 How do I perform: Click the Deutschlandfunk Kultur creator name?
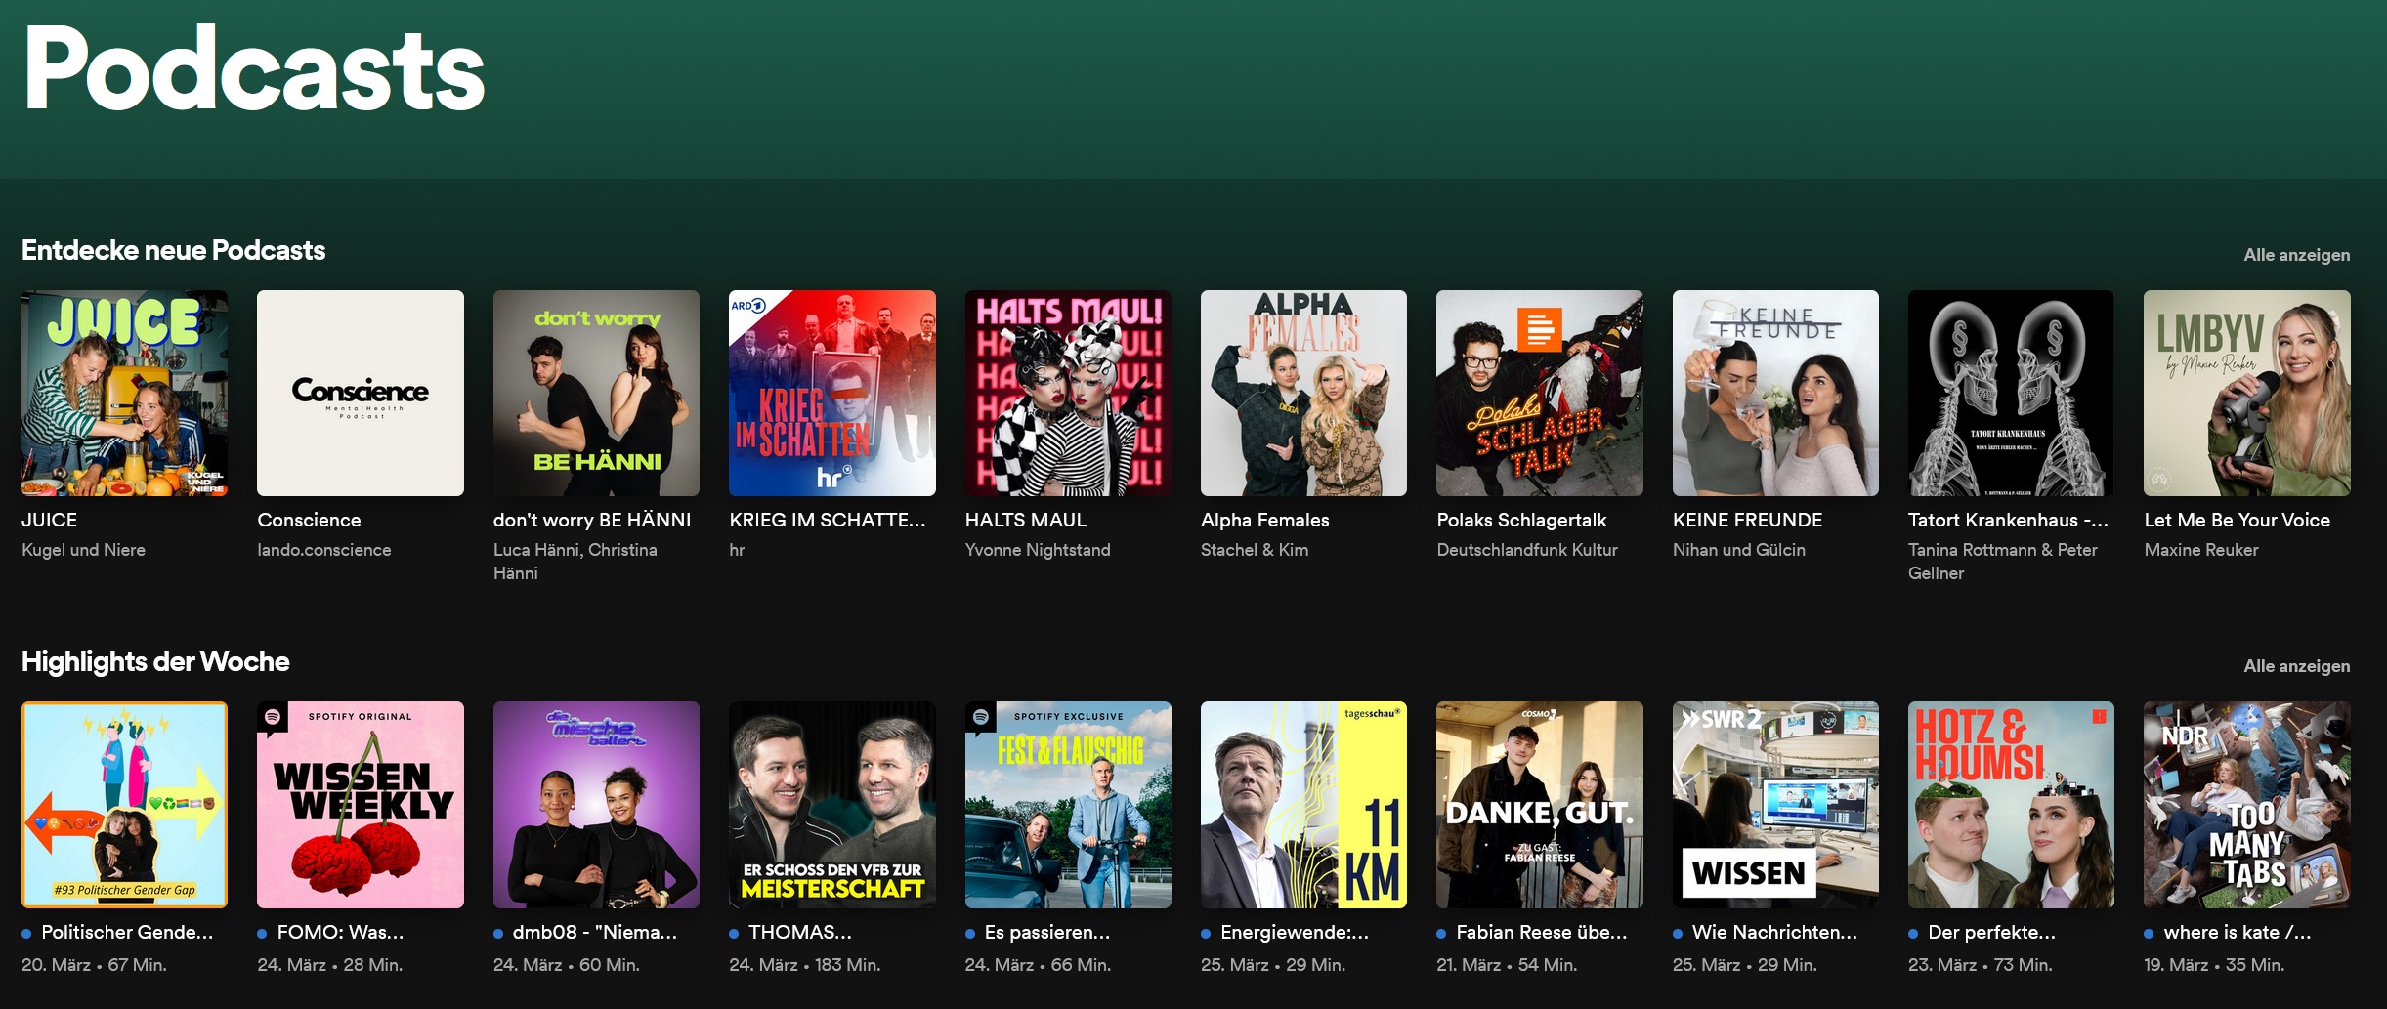(1527, 550)
